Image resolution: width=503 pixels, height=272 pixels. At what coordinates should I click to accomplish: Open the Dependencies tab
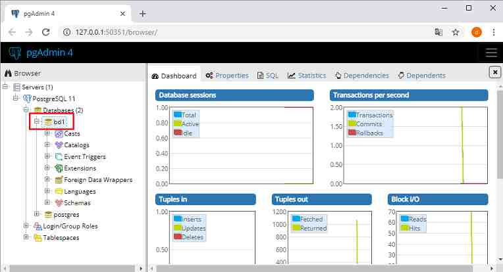coord(362,76)
